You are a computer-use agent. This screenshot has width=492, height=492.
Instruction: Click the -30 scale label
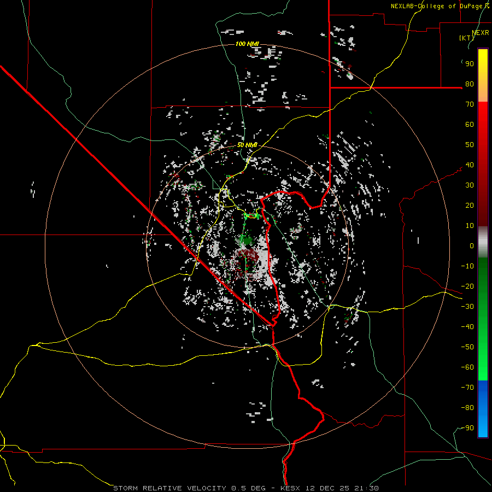click(467, 307)
